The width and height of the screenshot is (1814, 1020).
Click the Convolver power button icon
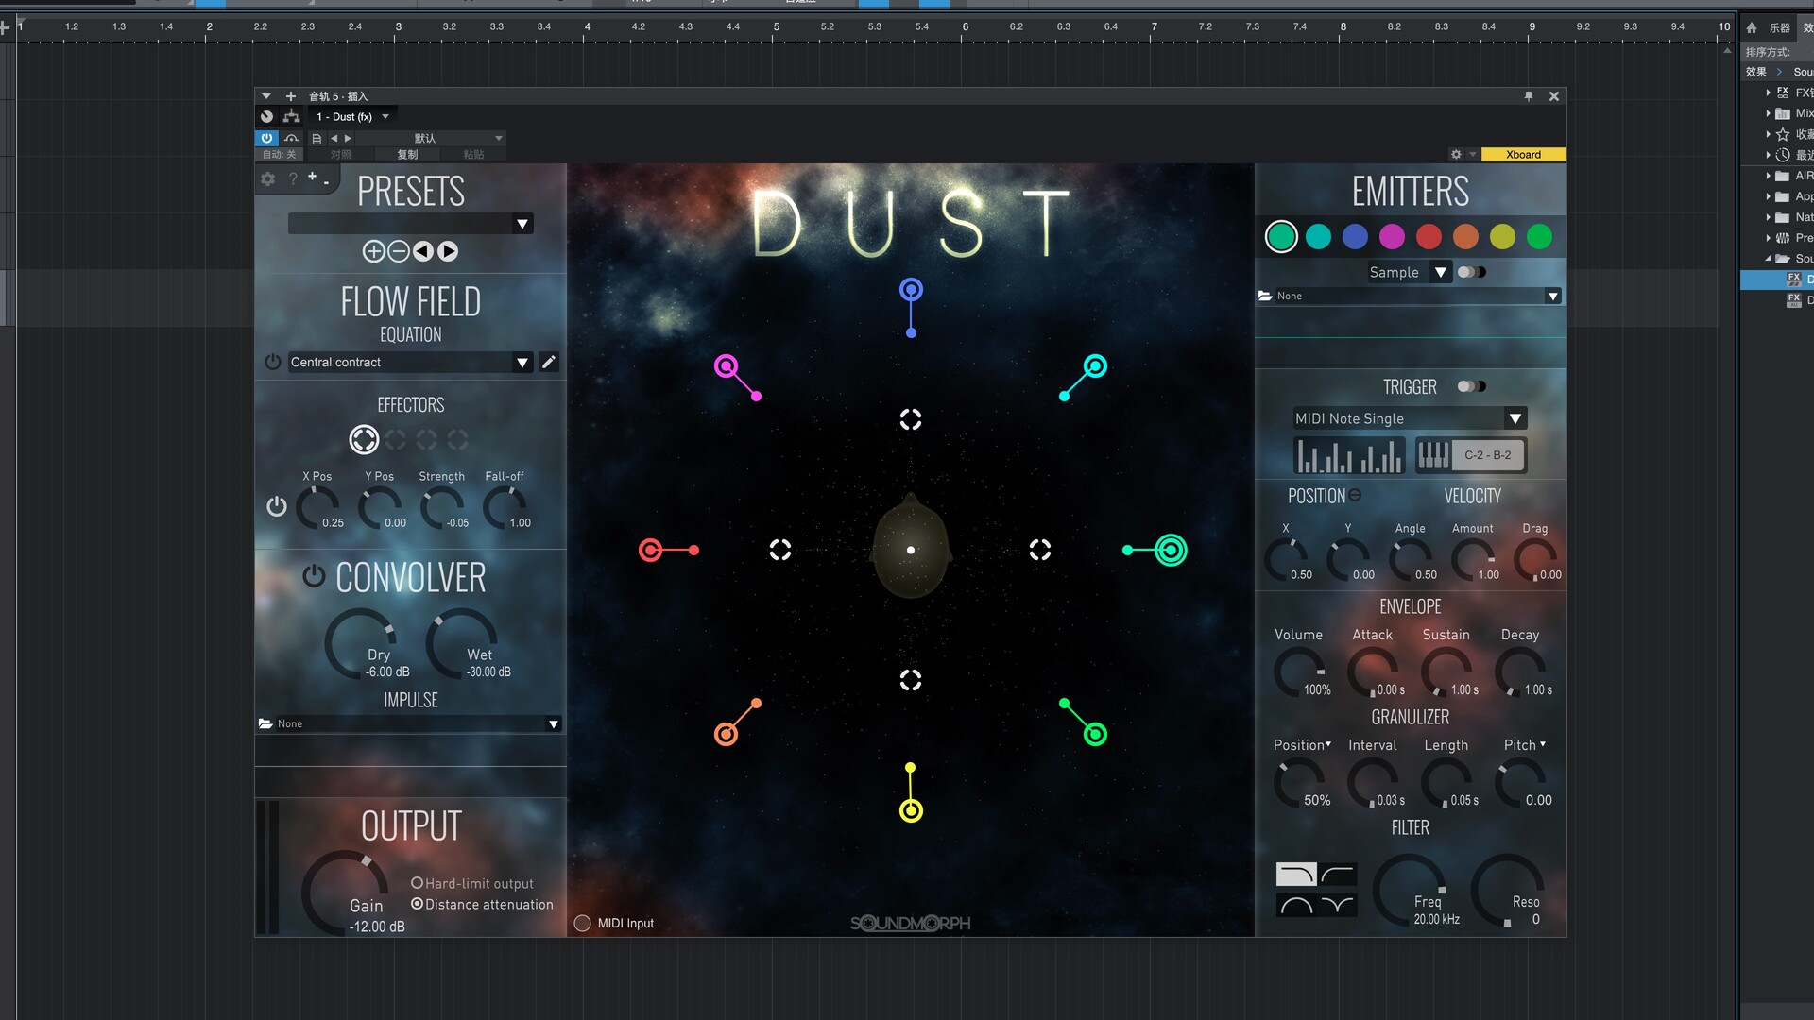pyautogui.click(x=313, y=576)
